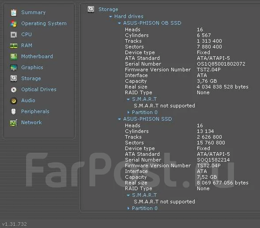Open the Audio section
Screen dimensions: 260x228
pos(28,100)
